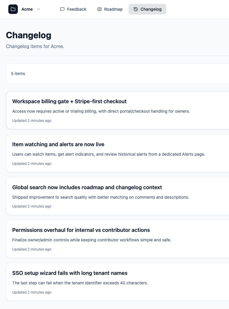229x309 pixels.
Task: Click Updated timestamp on the SSO wizard entry
Action: click(32, 292)
